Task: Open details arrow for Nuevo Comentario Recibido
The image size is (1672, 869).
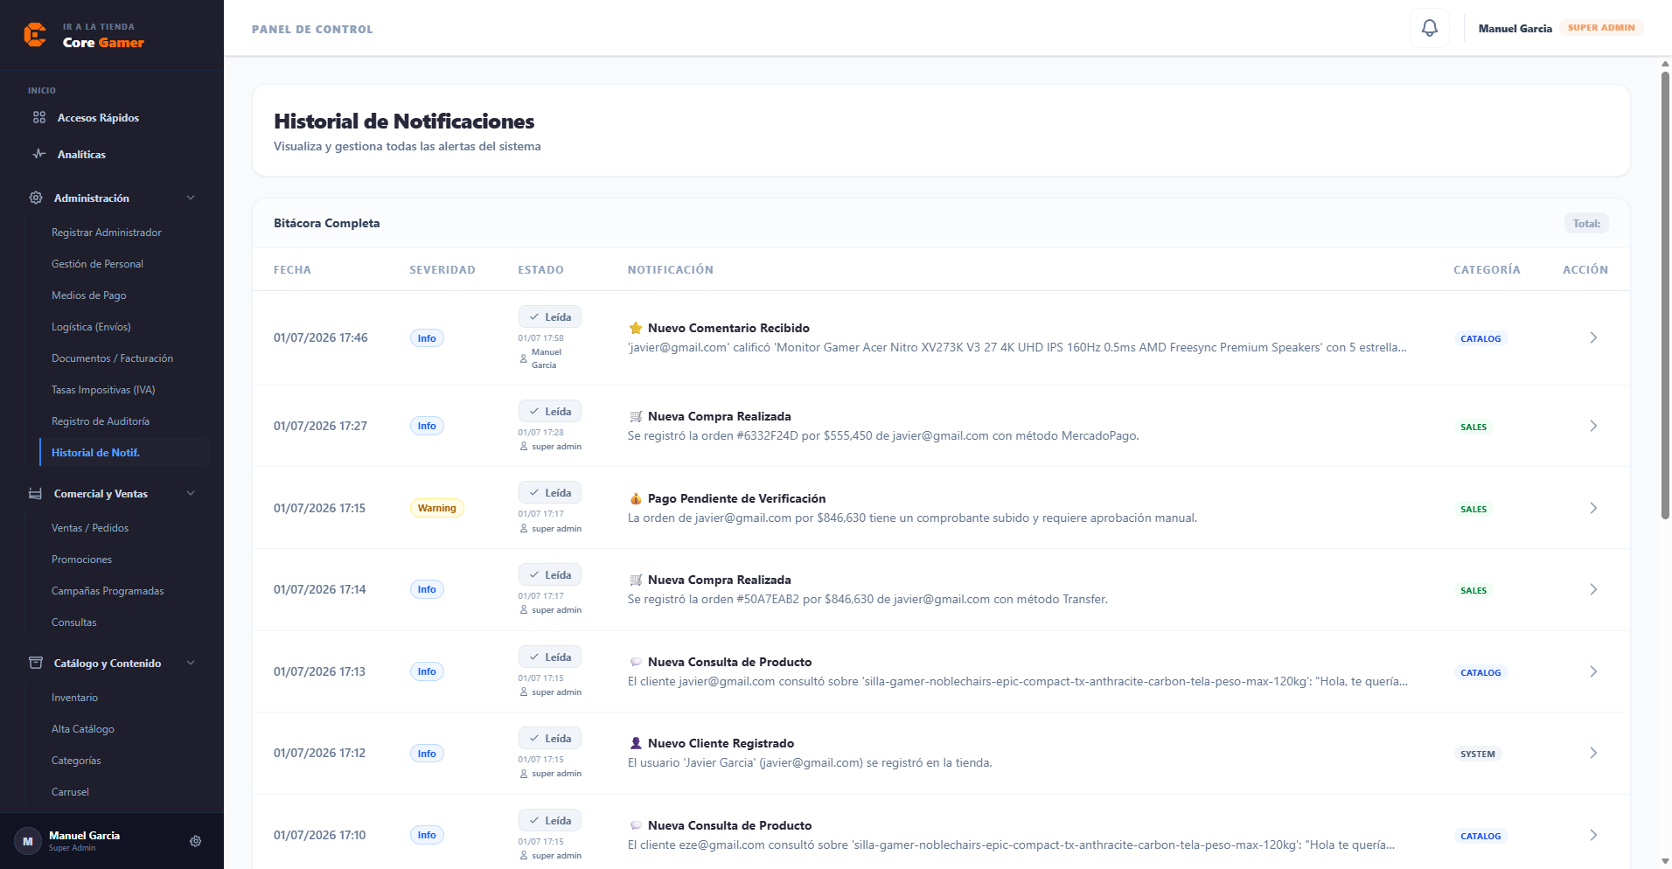Action: tap(1593, 337)
